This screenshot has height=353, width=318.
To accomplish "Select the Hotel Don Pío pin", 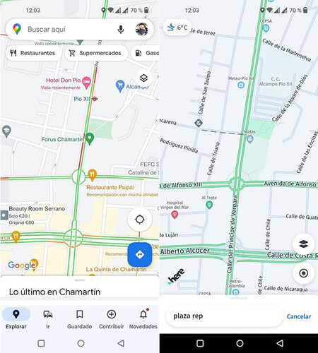I will click(x=87, y=83).
